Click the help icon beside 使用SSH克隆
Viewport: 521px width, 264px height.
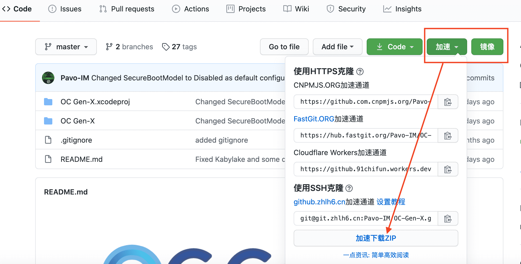pyautogui.click(x=349, y=188)
